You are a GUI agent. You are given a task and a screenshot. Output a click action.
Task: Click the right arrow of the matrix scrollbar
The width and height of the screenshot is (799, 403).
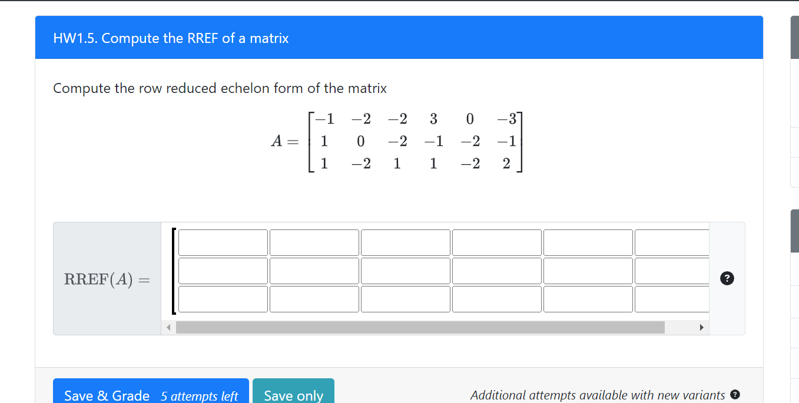(x=701, y=327)
